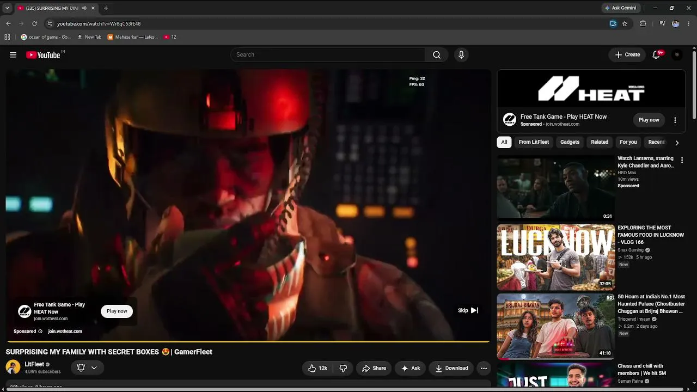This screenshot has height=392, width=697.
Task: Open the YouTube account avatar menu
Action: pyautogui.click(x=677, y=54)
